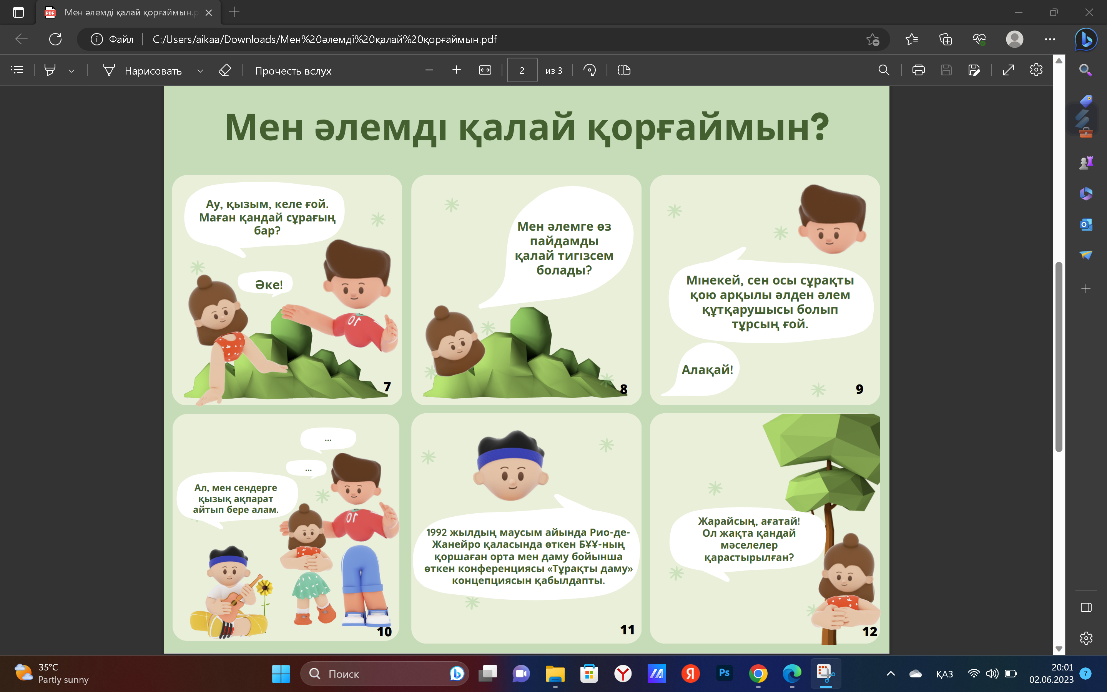Select the 'Мен әлемді қалай қорғаймын' PDF tab

128,12
